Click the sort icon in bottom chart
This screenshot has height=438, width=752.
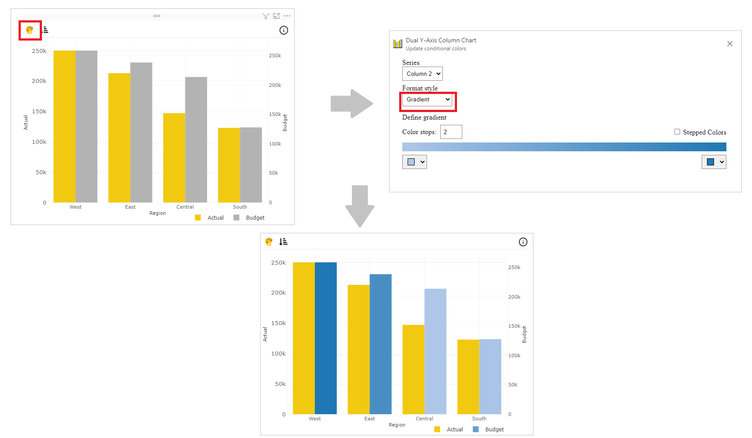click(283, 242)
